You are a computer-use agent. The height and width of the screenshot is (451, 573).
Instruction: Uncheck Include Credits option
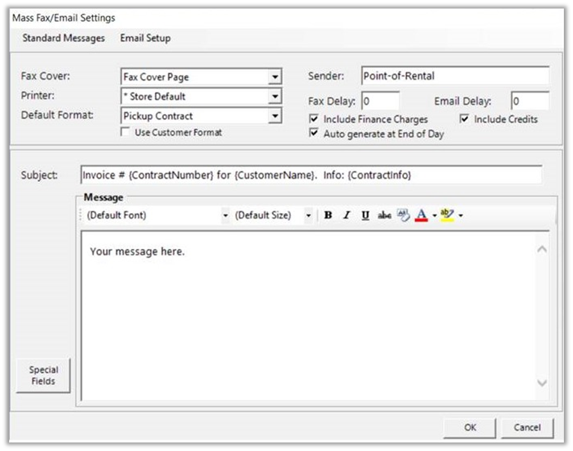click(x=464, y=119)
